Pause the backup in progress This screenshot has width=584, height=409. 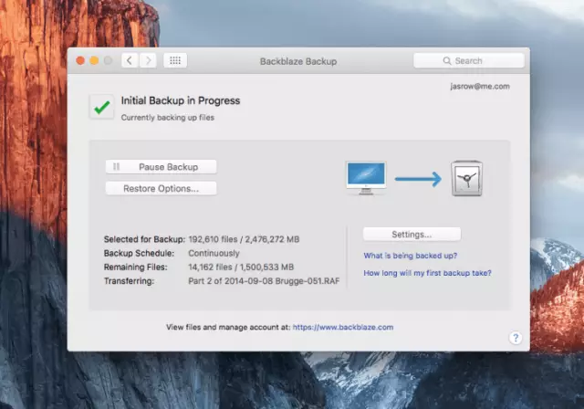(162, 167)
